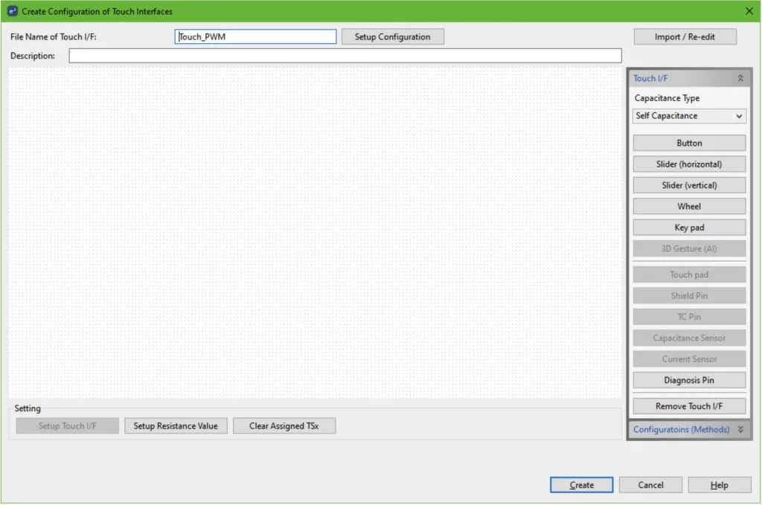Add a Slider (horizontal) element
This screenshot has width=762, height=505.
(x=688, y=164)
